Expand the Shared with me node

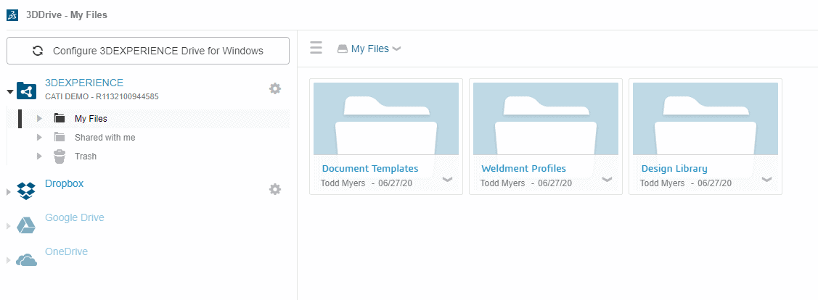39,138
